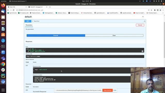This screenshot has width=165, height=93.
Task: Open Firefox from the dock
Action: pyautogui.click(x=3, y=5)
